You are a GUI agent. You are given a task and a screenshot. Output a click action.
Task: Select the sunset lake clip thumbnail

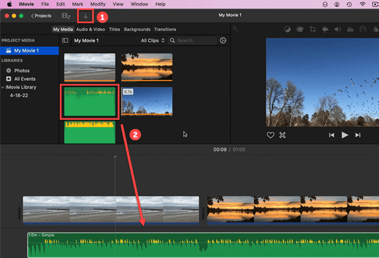(147, 67)
